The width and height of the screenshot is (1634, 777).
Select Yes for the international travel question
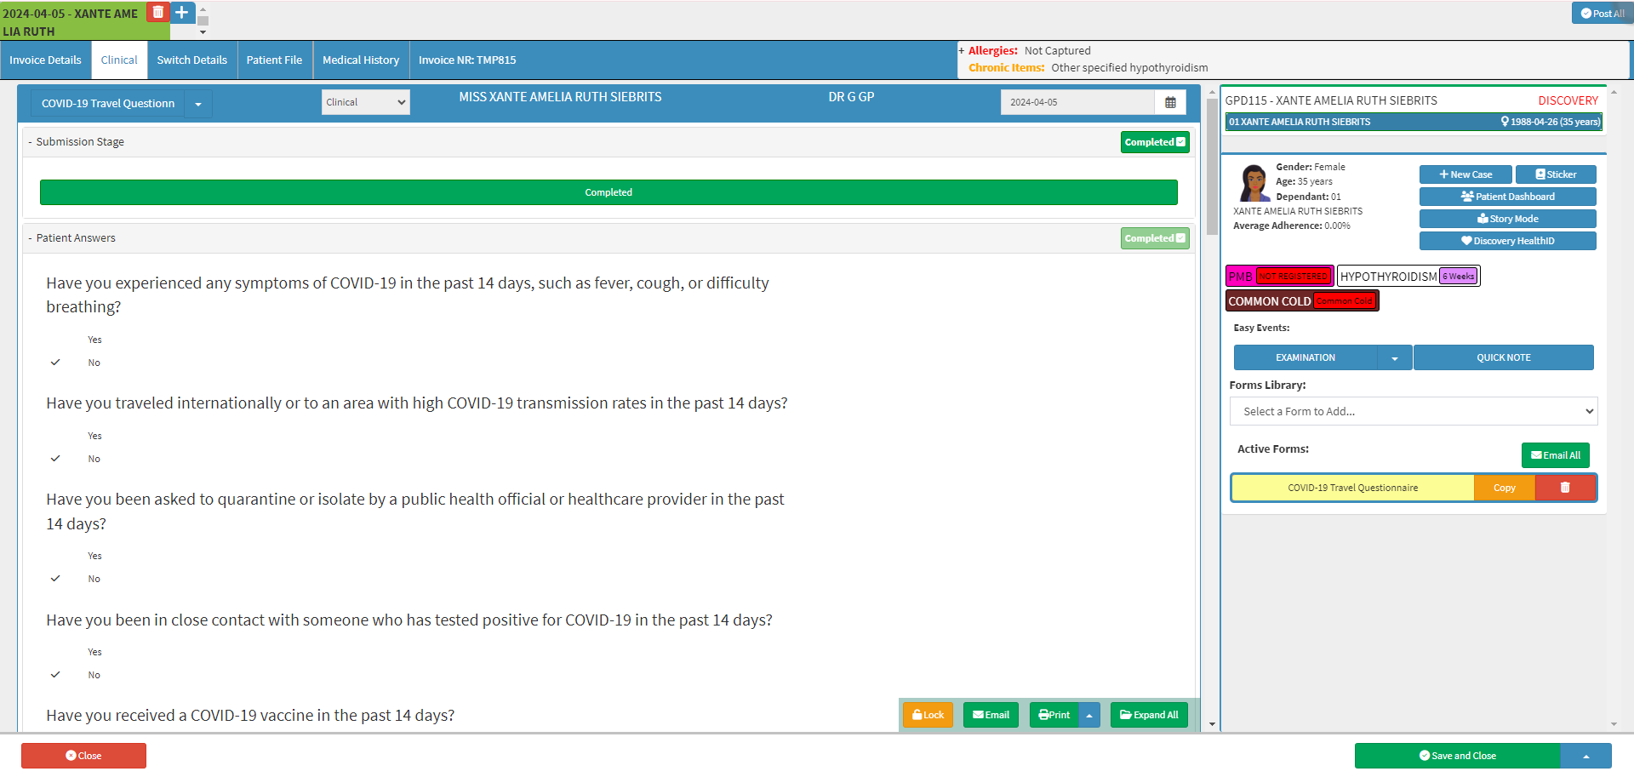(94, 436)
